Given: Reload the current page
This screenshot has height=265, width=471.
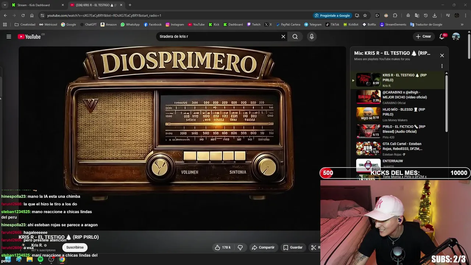Looking at the screenshot, I should point(23,15).
